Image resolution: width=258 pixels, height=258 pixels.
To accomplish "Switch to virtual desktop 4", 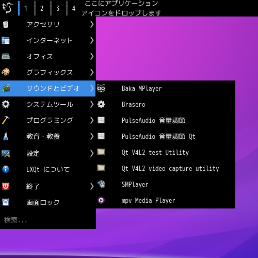I will 74,8.
